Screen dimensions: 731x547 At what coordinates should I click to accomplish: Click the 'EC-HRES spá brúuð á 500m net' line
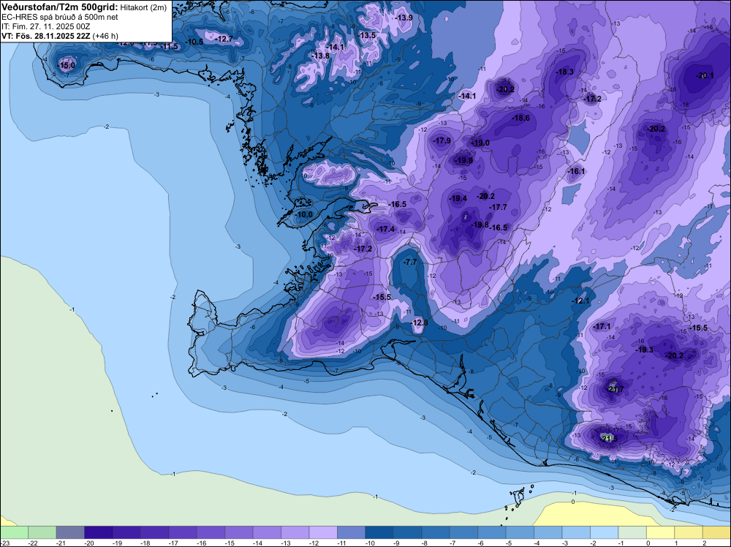point(60,17)
